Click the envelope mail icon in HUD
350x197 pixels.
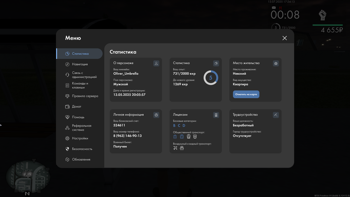[x=274, y=8]
